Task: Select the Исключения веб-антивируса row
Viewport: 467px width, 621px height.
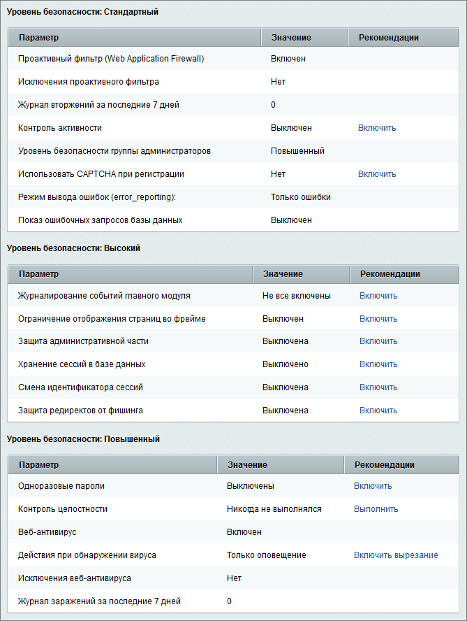Action: click(75, 578)
